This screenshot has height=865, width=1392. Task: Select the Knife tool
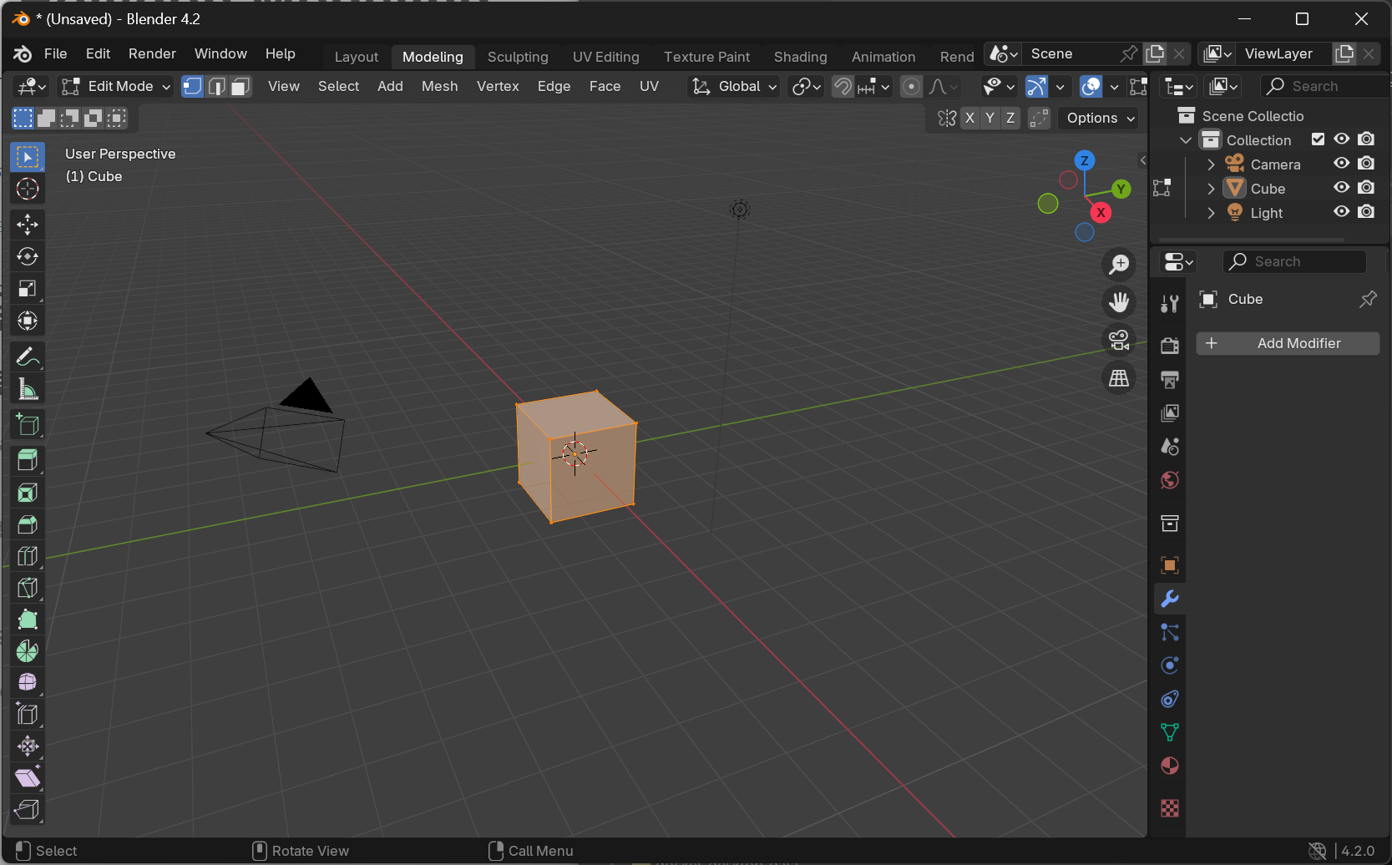[x=28, y=588]
